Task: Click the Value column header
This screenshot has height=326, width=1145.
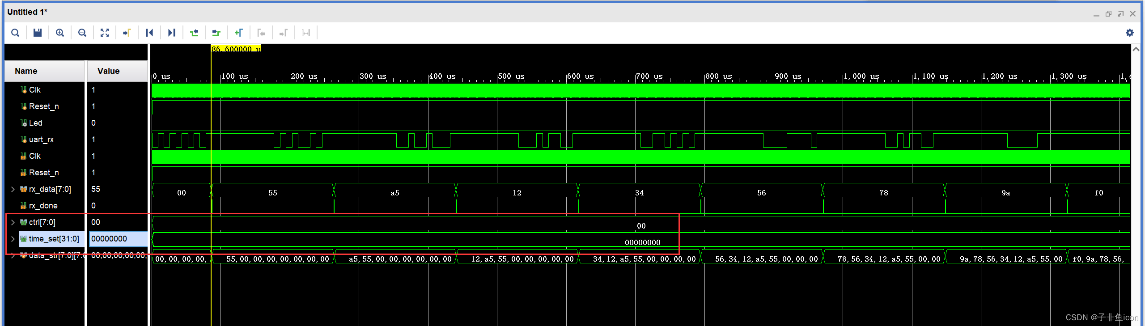Action: click(x=117, y=71)
